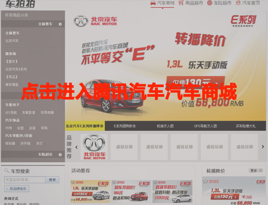268x205 pixels.
Task: Open 车险超市 target icon in header
Action: (x=210, y=3)
